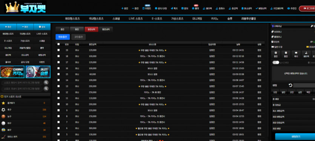
Task: Click the second sports search magnifier button
Action: (46, 88)
